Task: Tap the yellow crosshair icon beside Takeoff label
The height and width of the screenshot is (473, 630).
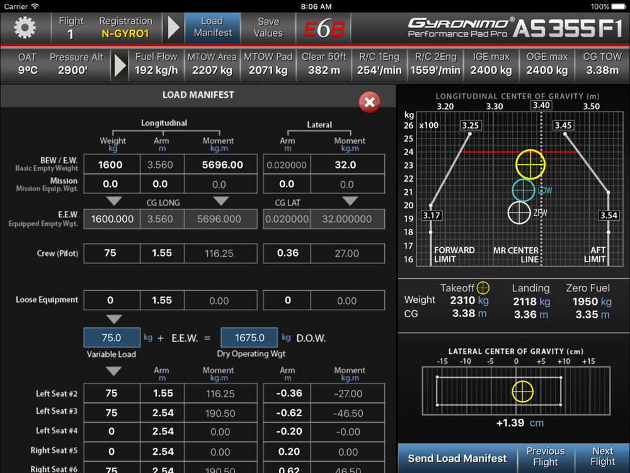Action: [x=483, y=288]
